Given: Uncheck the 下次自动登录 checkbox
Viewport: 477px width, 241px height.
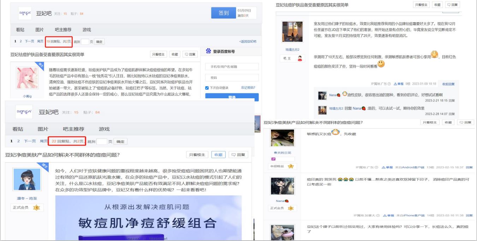Looking at the screenshot, I should [x=207, y=88].
